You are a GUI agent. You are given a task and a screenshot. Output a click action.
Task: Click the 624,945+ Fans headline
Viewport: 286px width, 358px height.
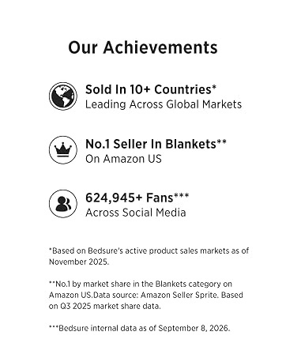coord(130,198)
